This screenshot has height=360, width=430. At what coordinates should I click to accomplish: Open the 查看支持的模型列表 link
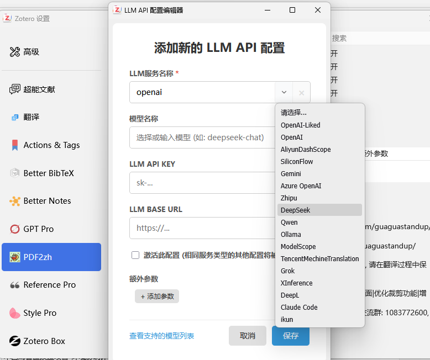tap(161, 336)
